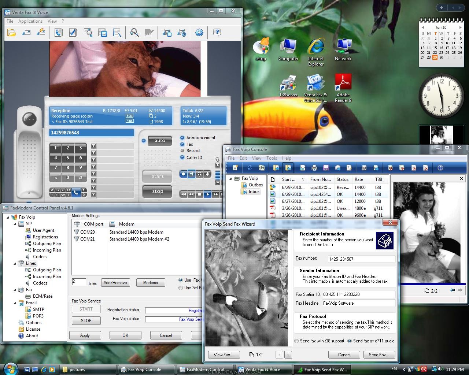Screen dimensions: 469x375
Task: Collapse the Fax Voip root node in Control Panel tree
Action: pos(8,217)
